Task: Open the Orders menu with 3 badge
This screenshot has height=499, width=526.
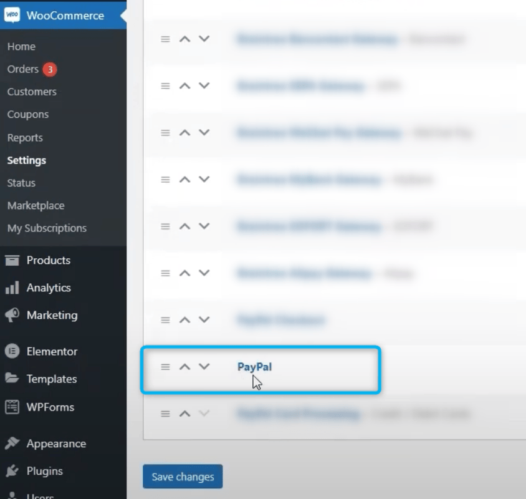Action: click(23, 69)
